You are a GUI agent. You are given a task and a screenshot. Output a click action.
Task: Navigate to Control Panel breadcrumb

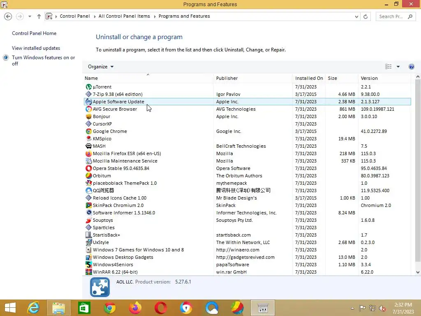coord(75,16)
